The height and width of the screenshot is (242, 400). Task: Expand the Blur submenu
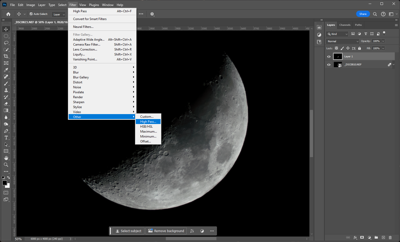(102, 72)
